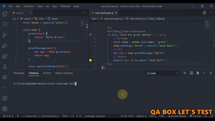Switch to the PROBLEMS panel tab
Viewport: 215px width, 121px height.
[19, 73]
